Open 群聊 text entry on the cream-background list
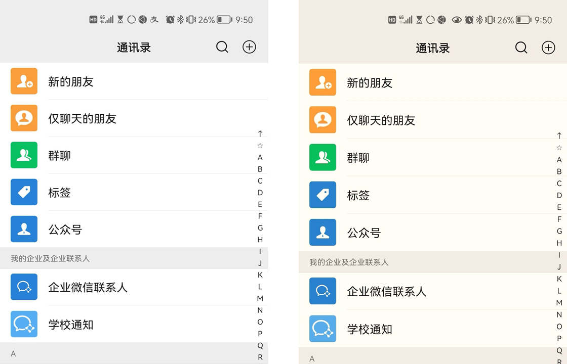This screenshot has width=567, height=364. (x=358, y=158)
